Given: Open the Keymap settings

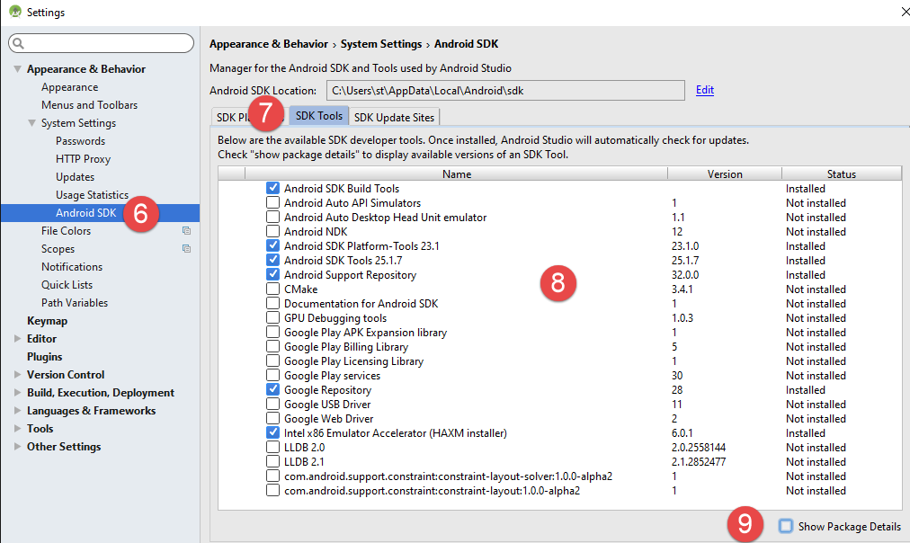Looking at the screenshot, I should click(x=47, y=321).
